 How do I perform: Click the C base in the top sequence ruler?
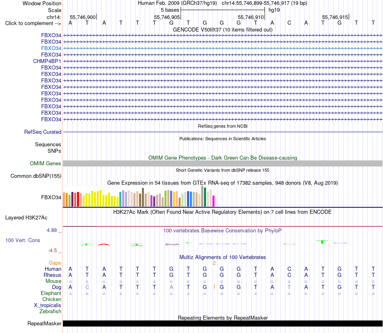tap(289, 23)
